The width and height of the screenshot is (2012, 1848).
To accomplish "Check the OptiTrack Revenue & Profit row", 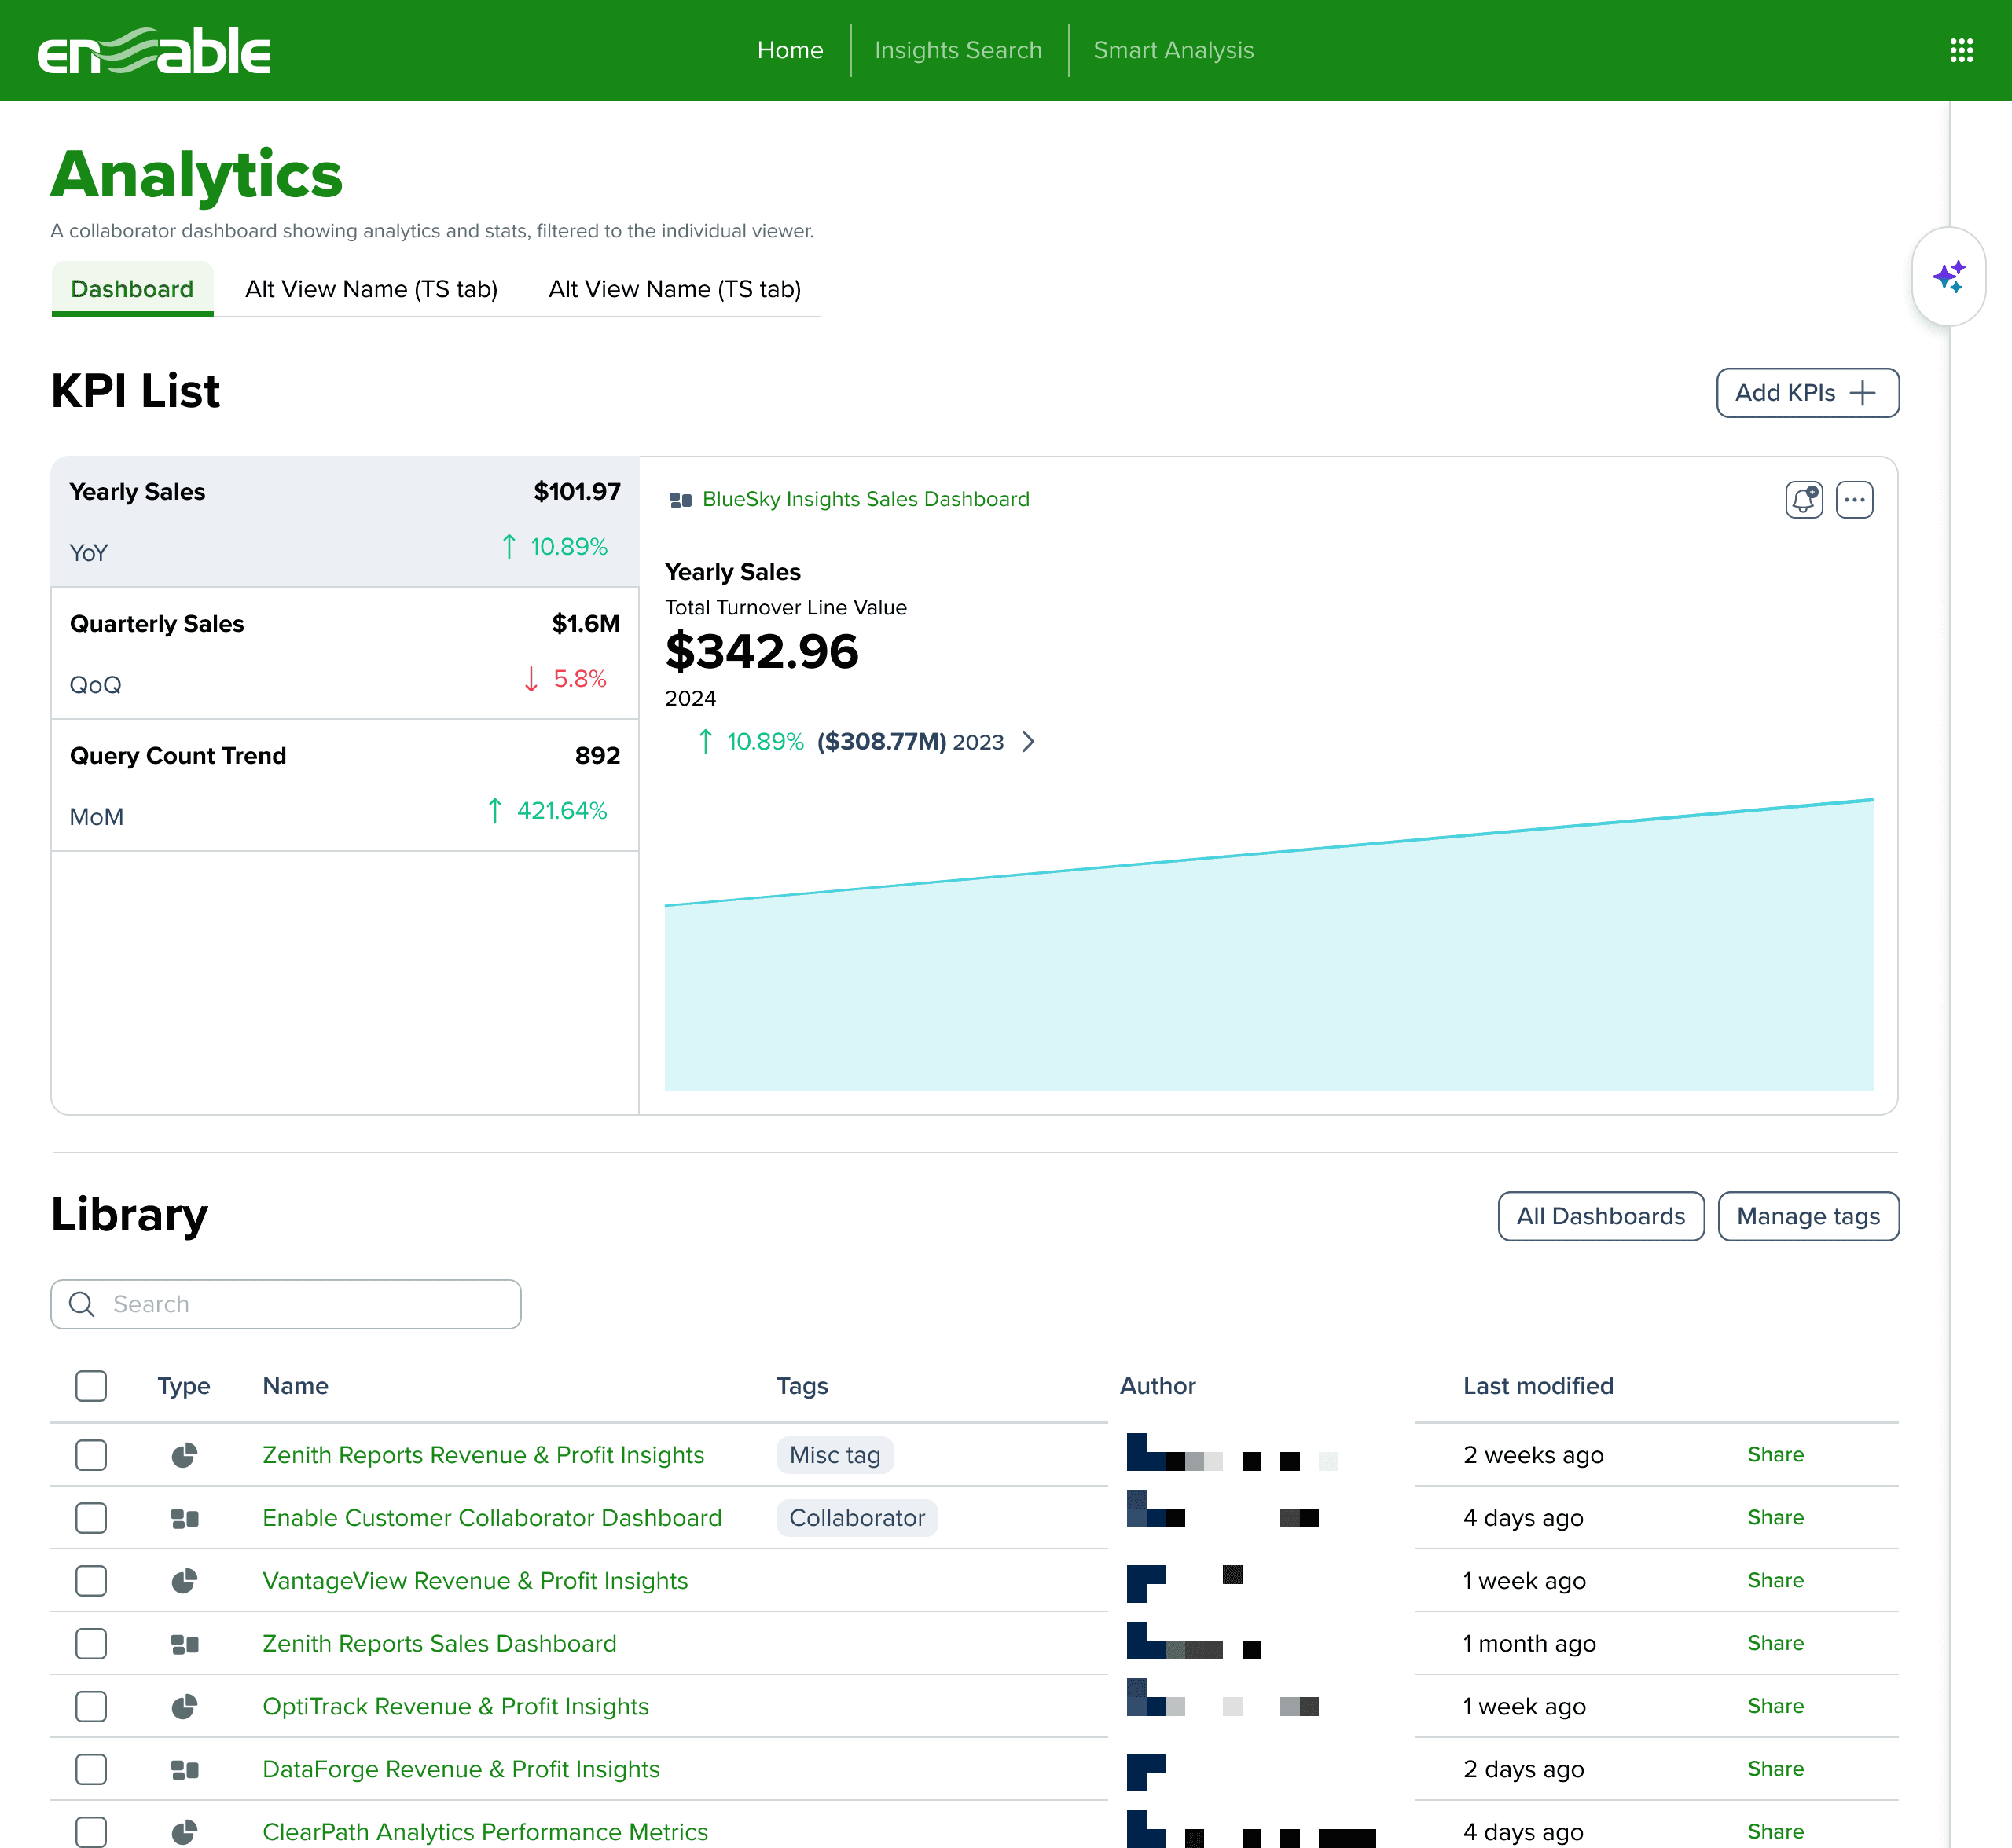I will pyautogui.click(x=91, y=1707).
